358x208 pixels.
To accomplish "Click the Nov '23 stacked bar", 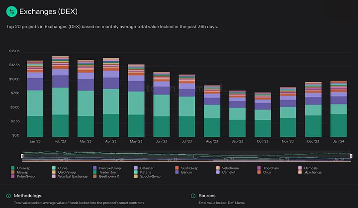I will tap(288, 112).
